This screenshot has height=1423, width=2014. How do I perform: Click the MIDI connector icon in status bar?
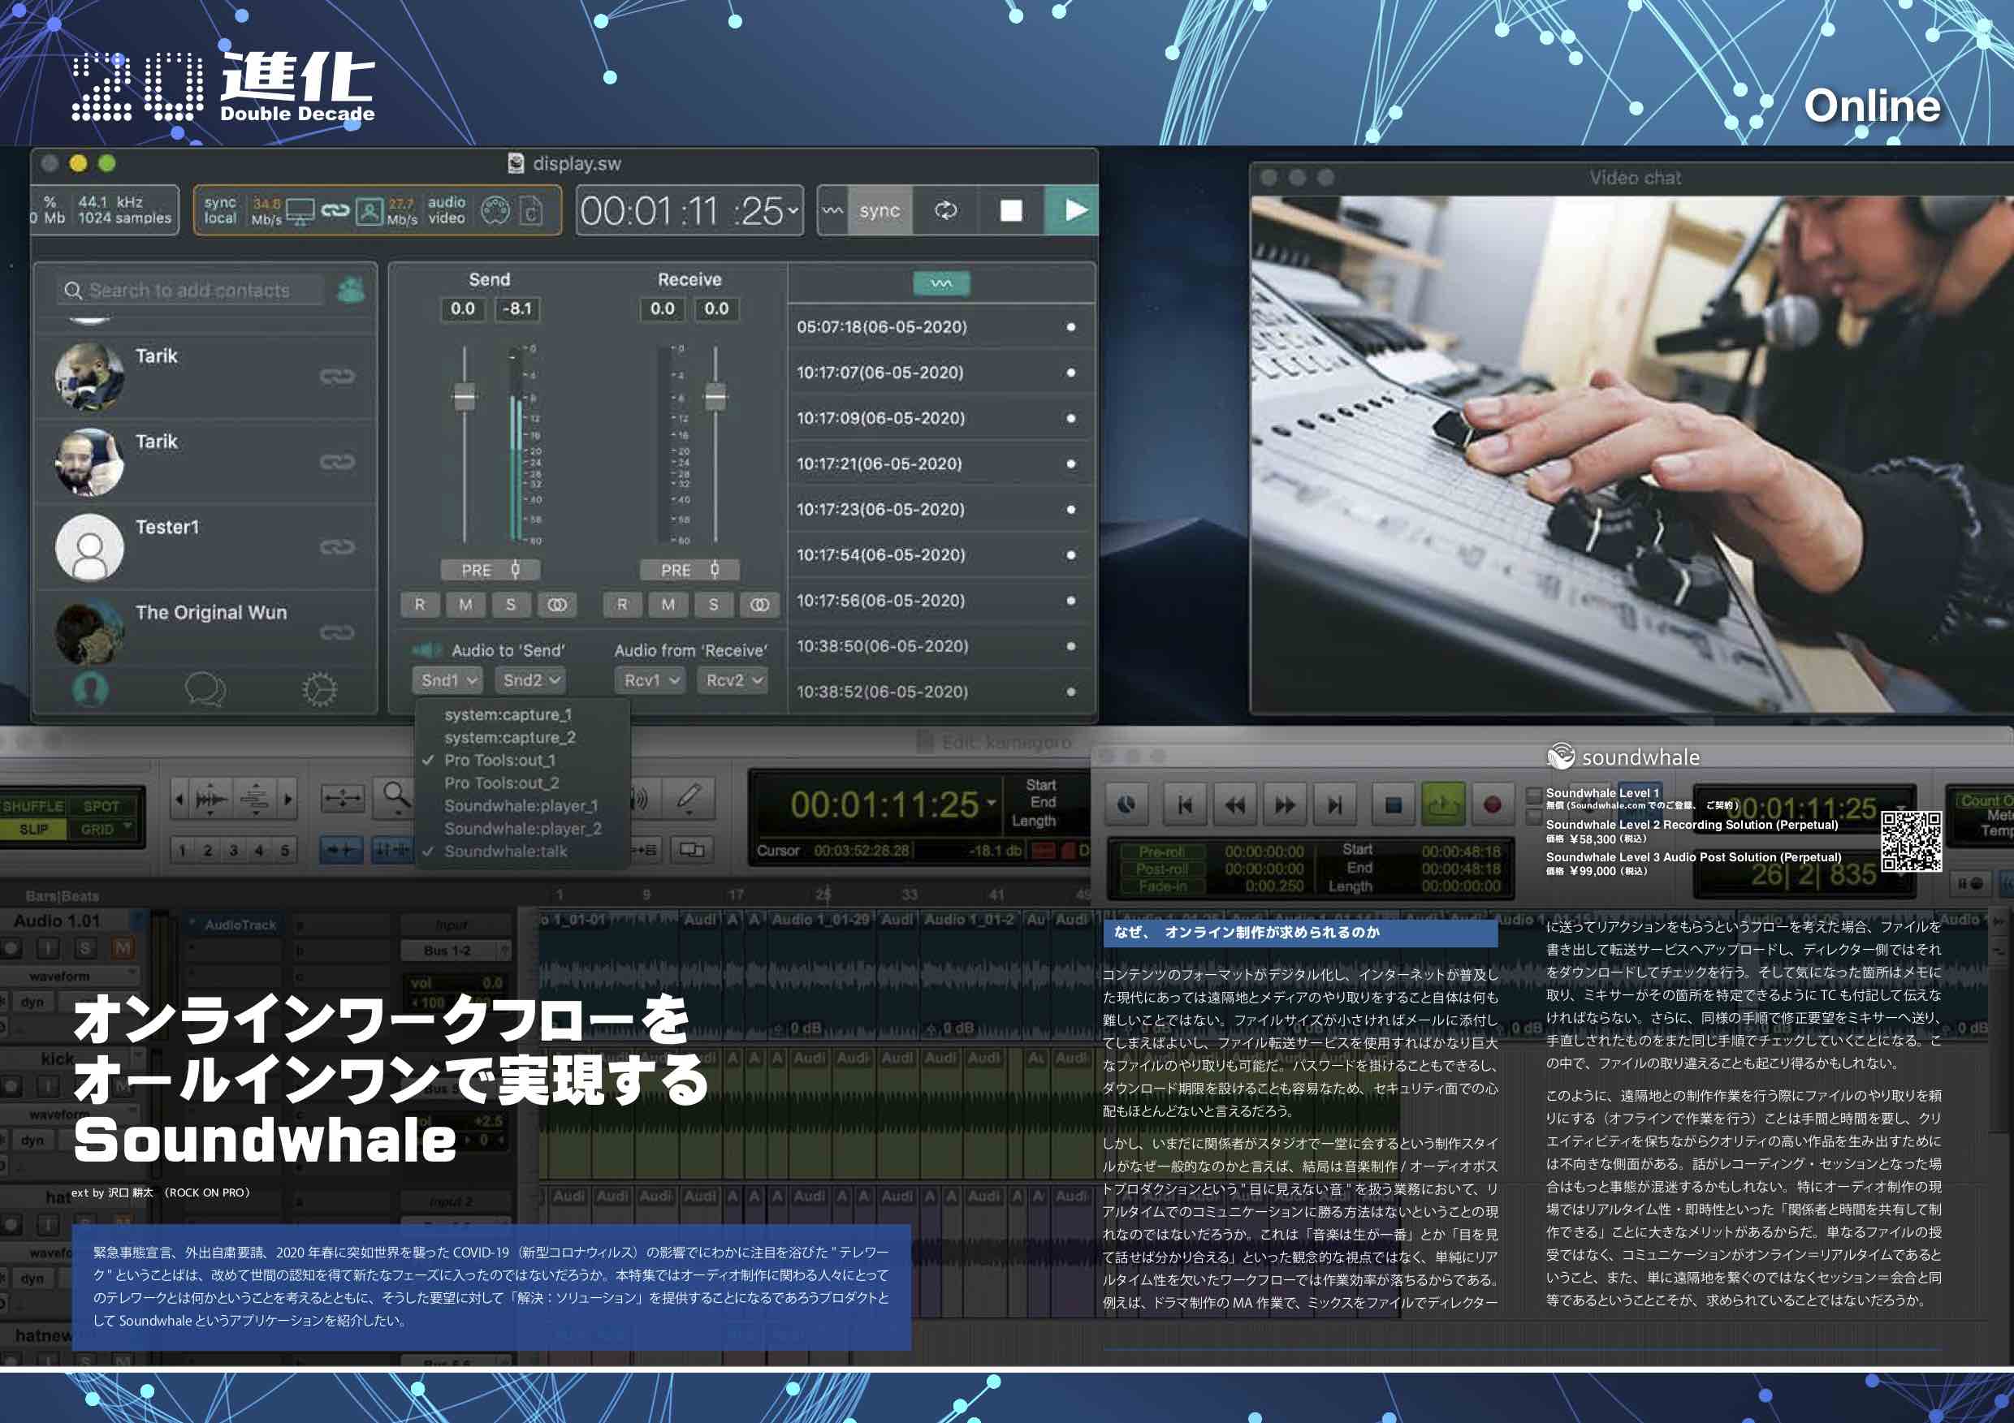coord(495,210)
